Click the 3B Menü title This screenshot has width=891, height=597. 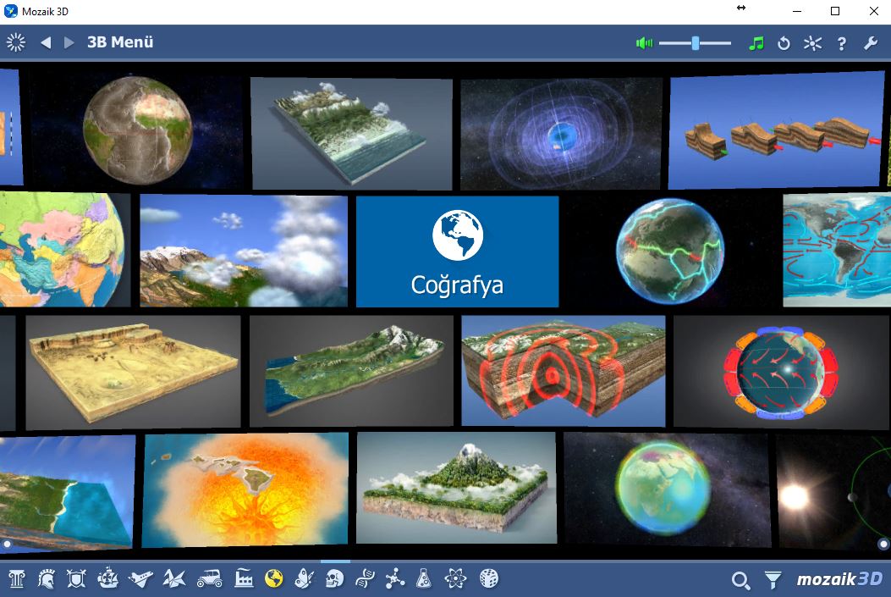120,42
